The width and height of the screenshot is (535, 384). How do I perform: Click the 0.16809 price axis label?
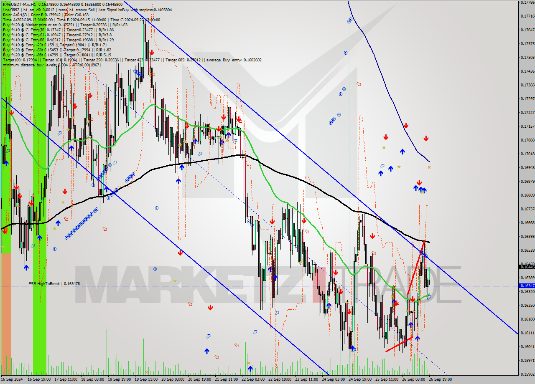(527, 195)
